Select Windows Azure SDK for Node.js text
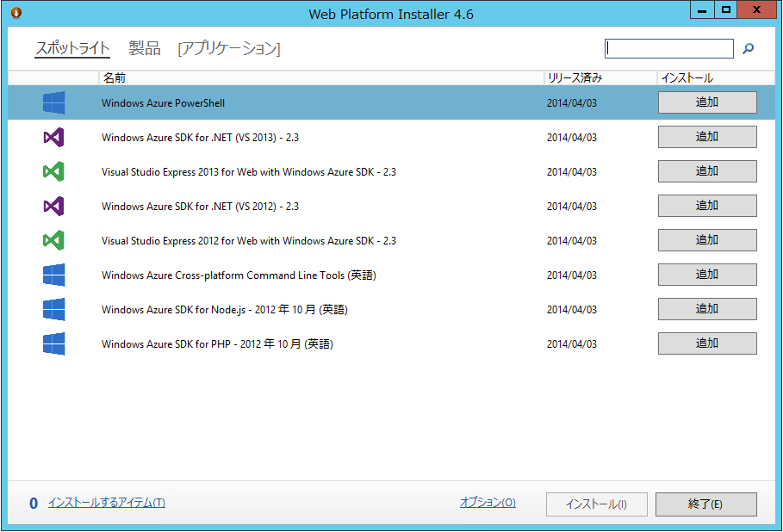 [x=225, y=309]
